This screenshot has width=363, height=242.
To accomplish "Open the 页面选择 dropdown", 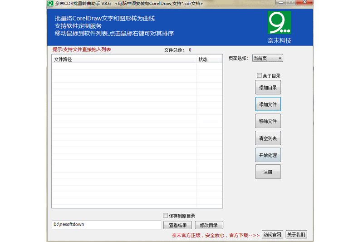I will click(x=267, y=58).
